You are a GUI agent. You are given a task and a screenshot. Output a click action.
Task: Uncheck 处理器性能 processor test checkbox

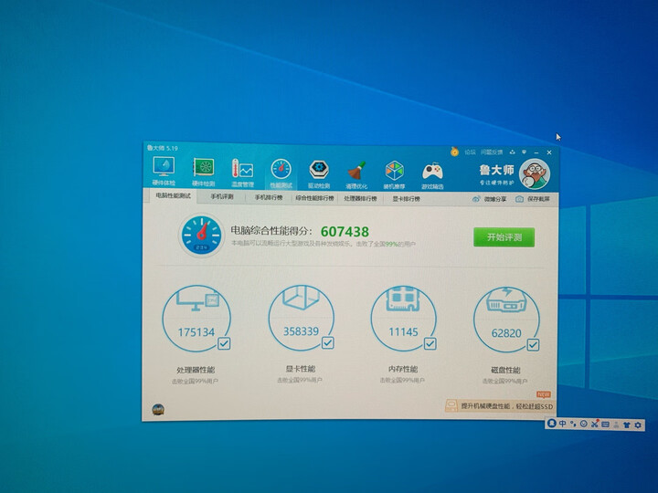click(224, 343)
